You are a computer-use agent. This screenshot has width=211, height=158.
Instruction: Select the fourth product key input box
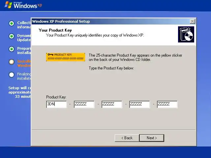pos(139,104)
